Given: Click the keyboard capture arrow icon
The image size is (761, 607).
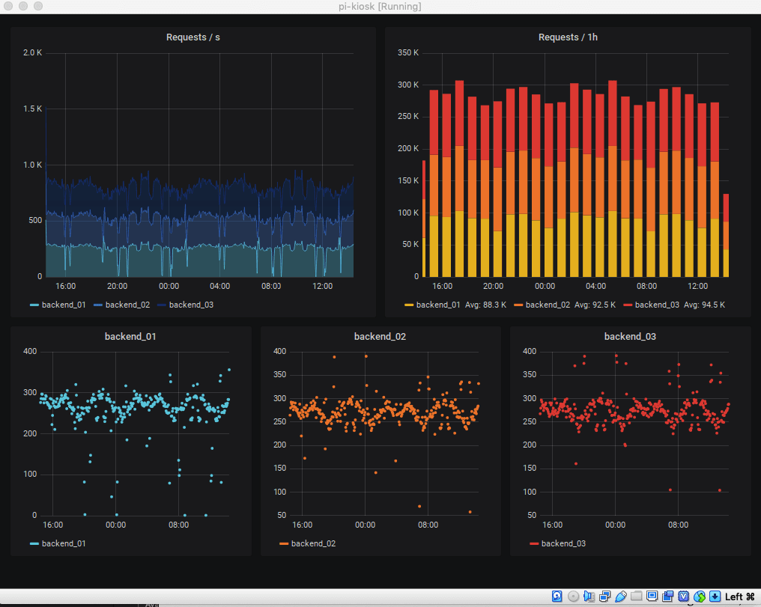Looking at the screenshot, I should click(x=715, y=597).
